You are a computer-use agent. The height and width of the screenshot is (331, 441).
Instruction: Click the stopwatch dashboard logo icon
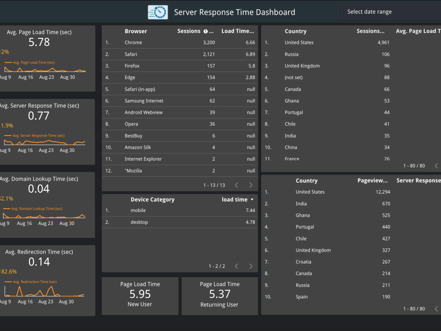158,12
